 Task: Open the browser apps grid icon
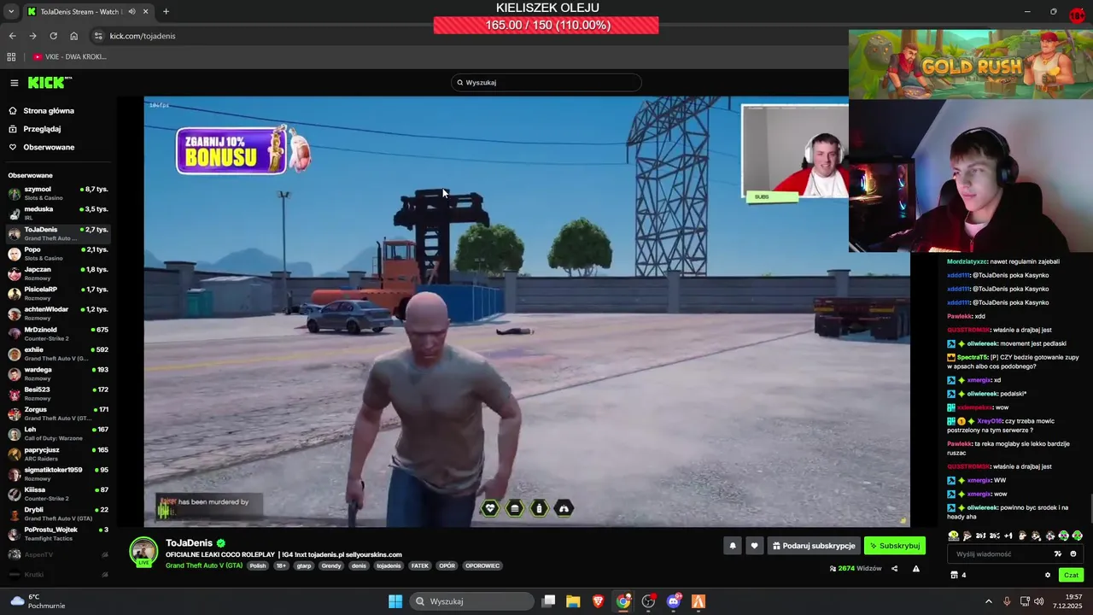tap(11, 56)
